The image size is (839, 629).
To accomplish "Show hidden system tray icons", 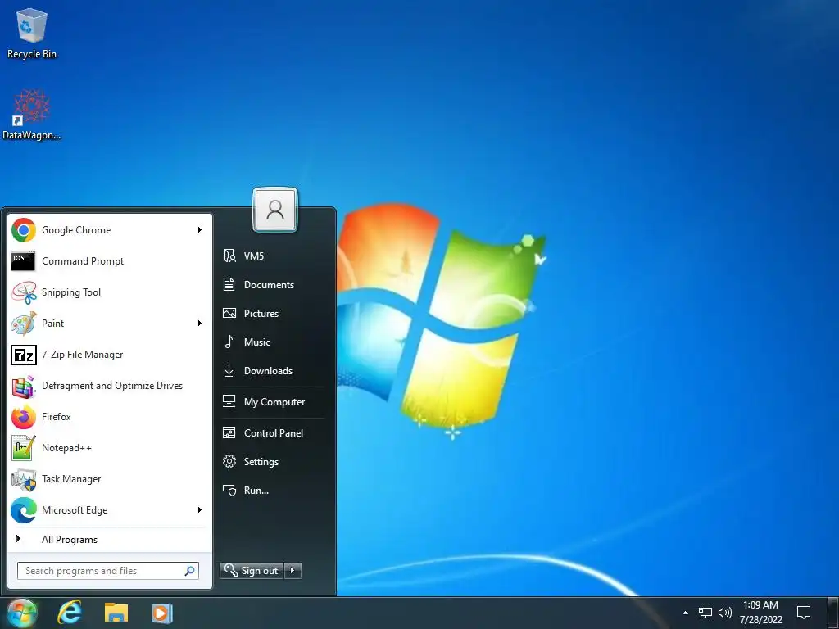I will click(685, 613).
